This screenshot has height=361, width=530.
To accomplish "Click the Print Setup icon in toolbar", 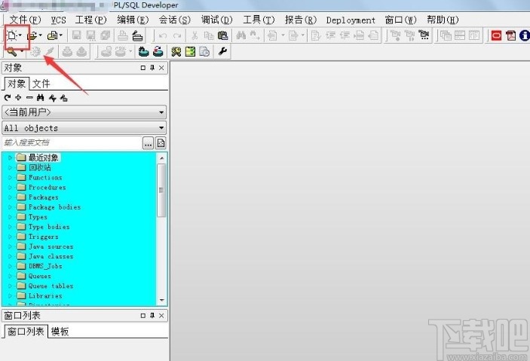I will 137,35.
